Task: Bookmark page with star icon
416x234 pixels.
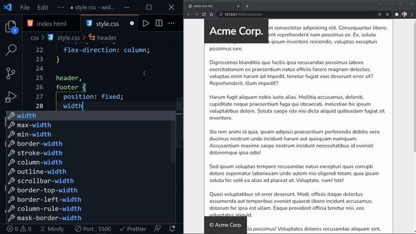Action: 387,14
